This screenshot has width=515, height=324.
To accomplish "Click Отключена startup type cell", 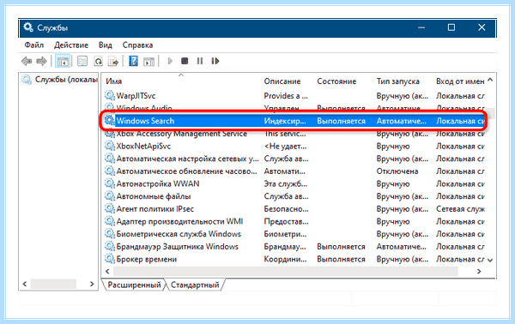I will tap(397, 171).
